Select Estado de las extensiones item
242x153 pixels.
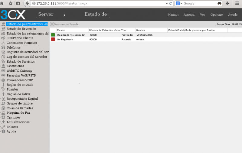28,34
